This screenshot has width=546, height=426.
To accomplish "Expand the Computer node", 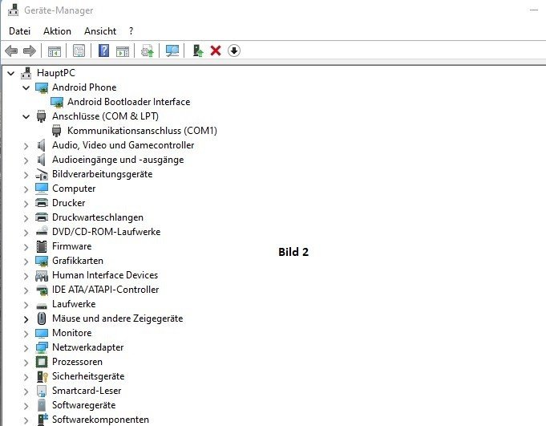I will coord(26,189).
